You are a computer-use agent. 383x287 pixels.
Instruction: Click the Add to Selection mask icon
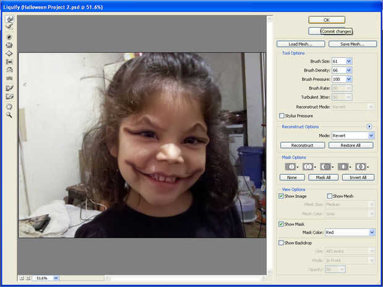pos(309,167)
